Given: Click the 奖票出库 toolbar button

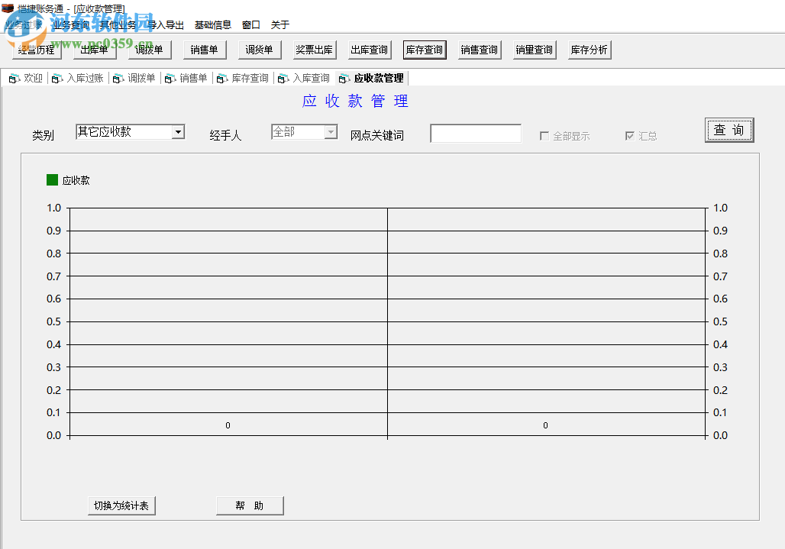Looking at the screenshot, I should 315,50.
